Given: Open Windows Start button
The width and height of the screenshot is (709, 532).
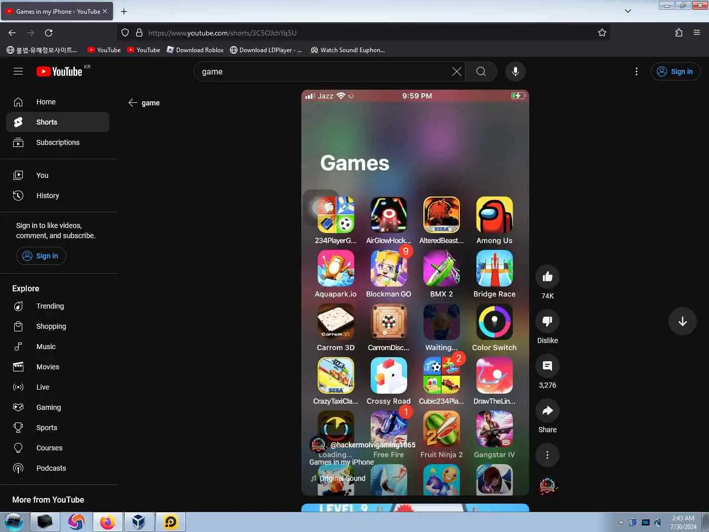Looking at the screenshot, I should [x=14, y=522].
